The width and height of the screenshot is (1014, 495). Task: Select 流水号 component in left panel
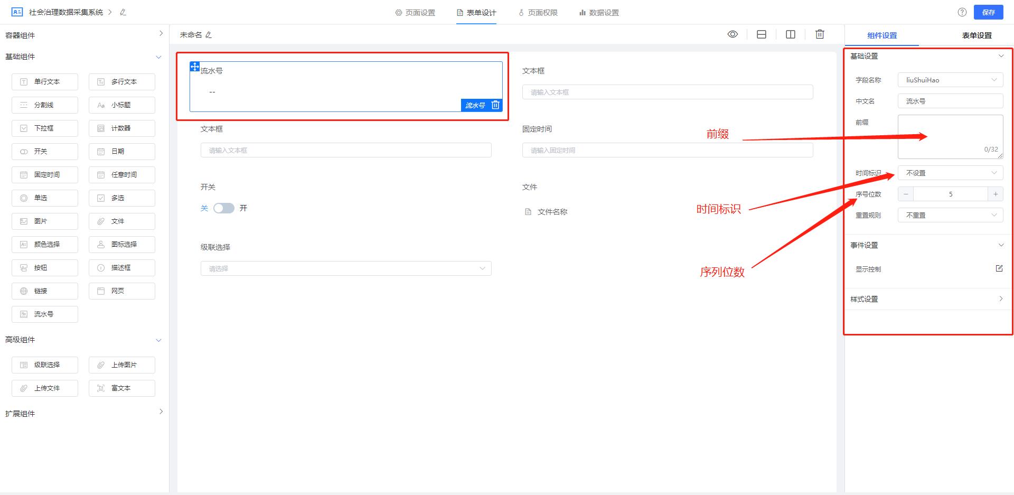click(45, 314)
